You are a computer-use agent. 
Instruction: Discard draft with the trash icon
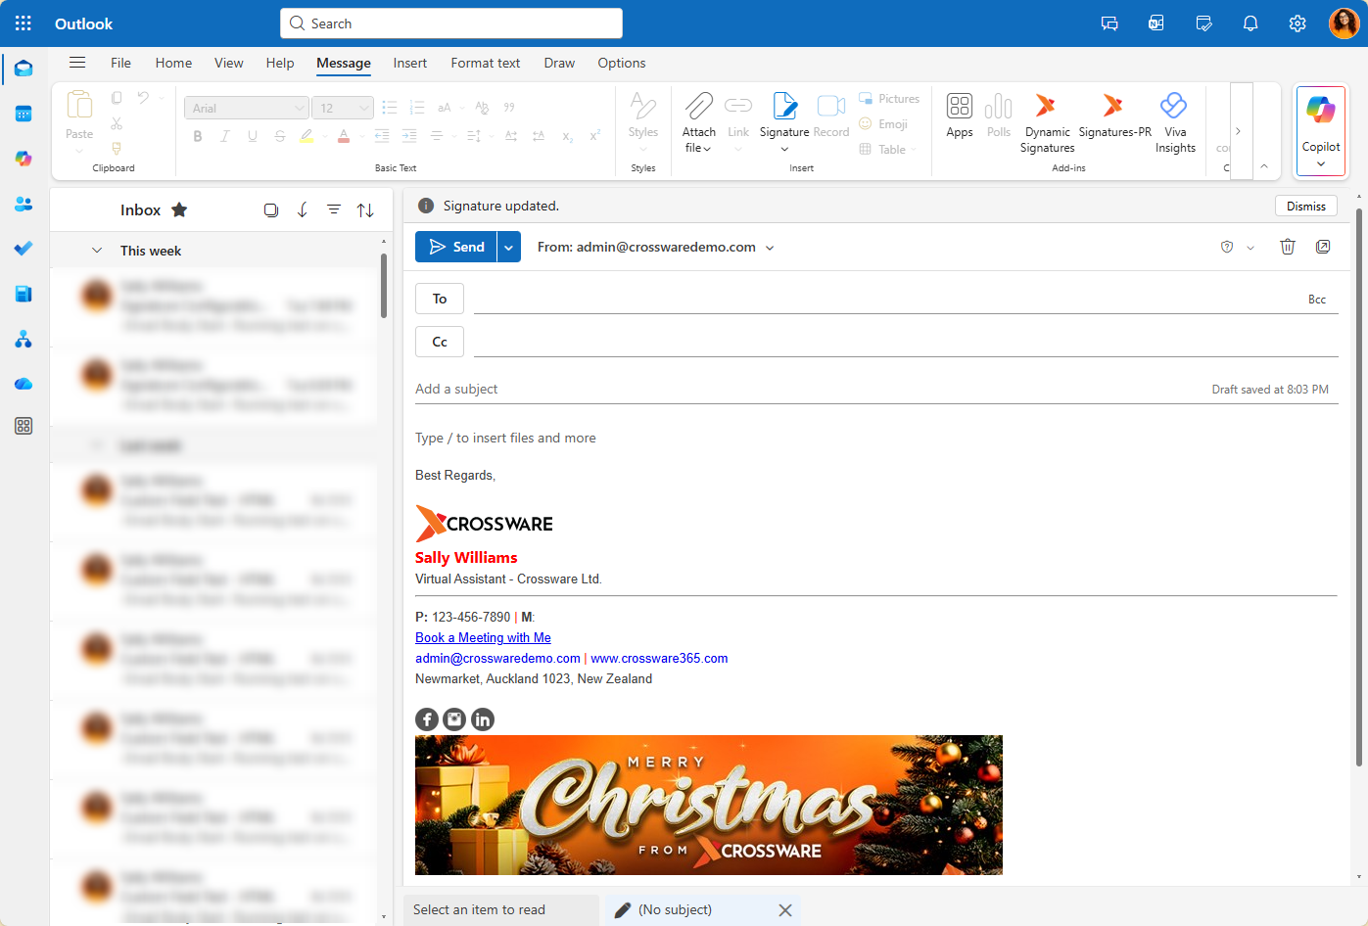pos(1288,247)
